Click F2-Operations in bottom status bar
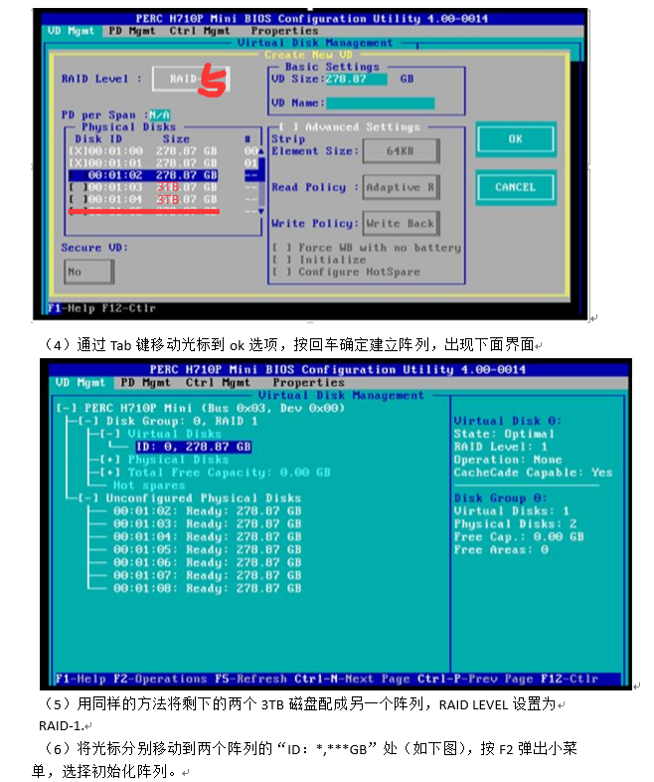Image resolution: width=654 pixels, height=782 pixels. [160, 679]
